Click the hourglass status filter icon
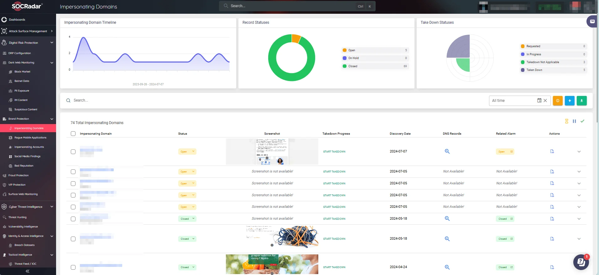This screenshot has width=599, height=275. pos(566,121)
